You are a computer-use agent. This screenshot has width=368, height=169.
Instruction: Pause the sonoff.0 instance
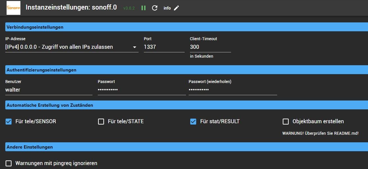[144, 8]
